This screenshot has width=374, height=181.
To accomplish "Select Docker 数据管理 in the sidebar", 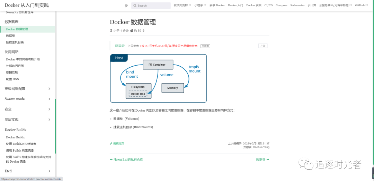I will [x=27, y=29].
